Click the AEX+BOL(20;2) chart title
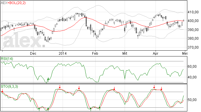 point(13,3)
